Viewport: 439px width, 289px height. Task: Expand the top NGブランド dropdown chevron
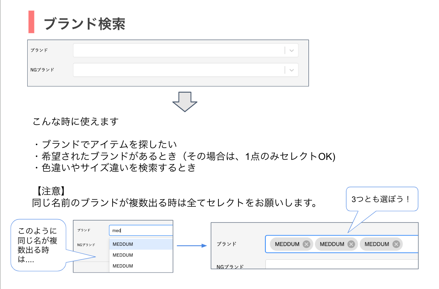(292, 70)
